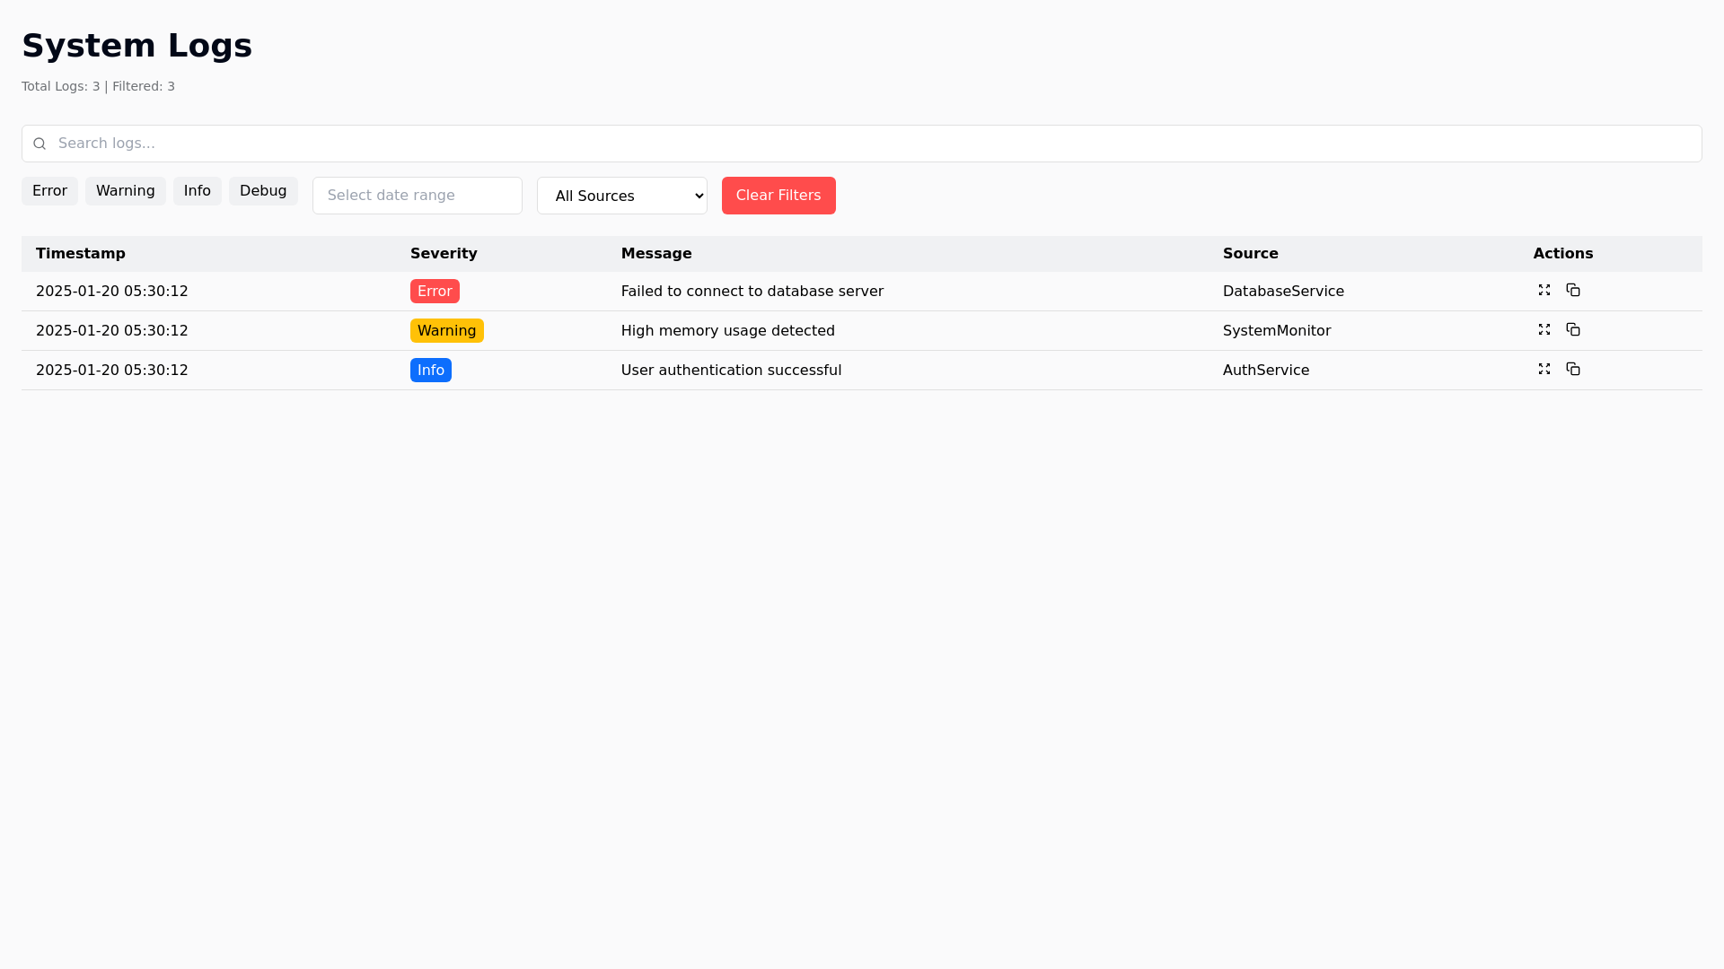Click the blue Info severity badge
The width and height of the screenshot is (1724, 969).
tap(431, 371)
